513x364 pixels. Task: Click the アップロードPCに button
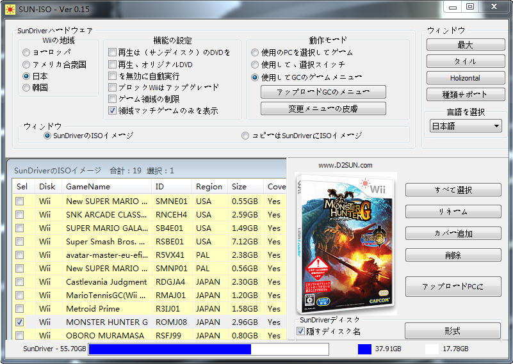(453, 287)
